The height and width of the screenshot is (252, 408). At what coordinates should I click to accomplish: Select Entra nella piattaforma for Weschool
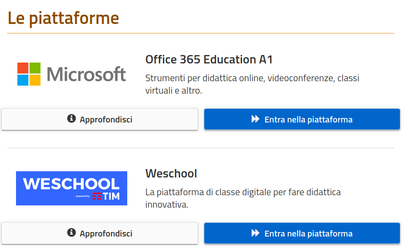302,233
